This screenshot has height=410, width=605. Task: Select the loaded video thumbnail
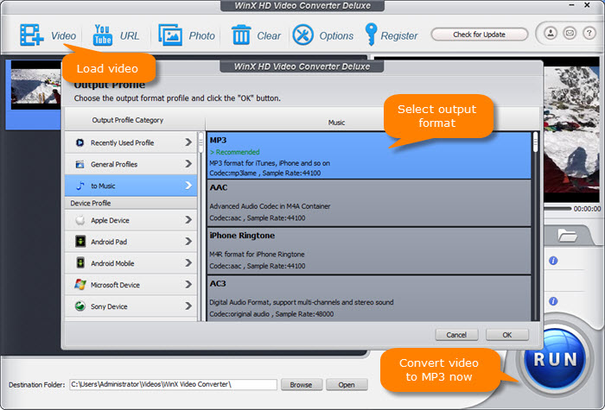click(x=35, y=85)
